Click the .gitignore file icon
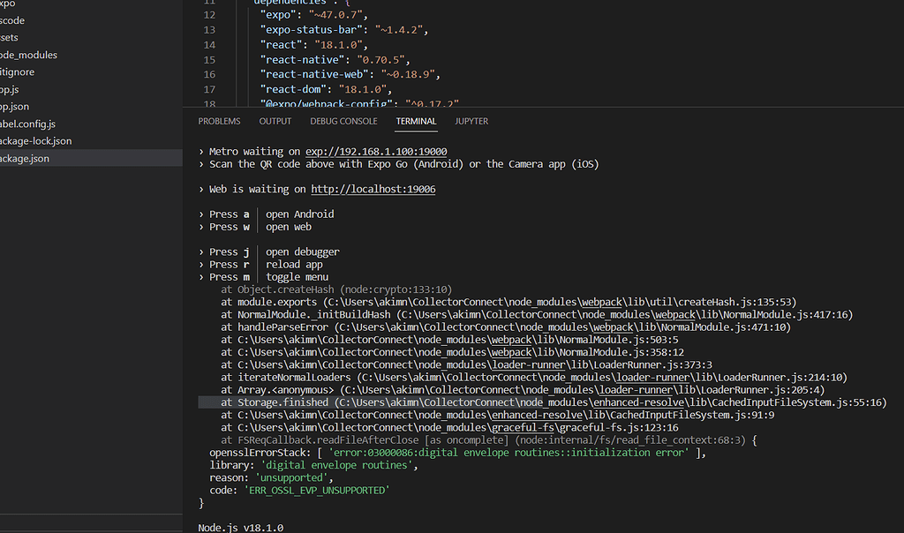Image resolution: width=904 pixels, height=533 pixels. [3, 71]
